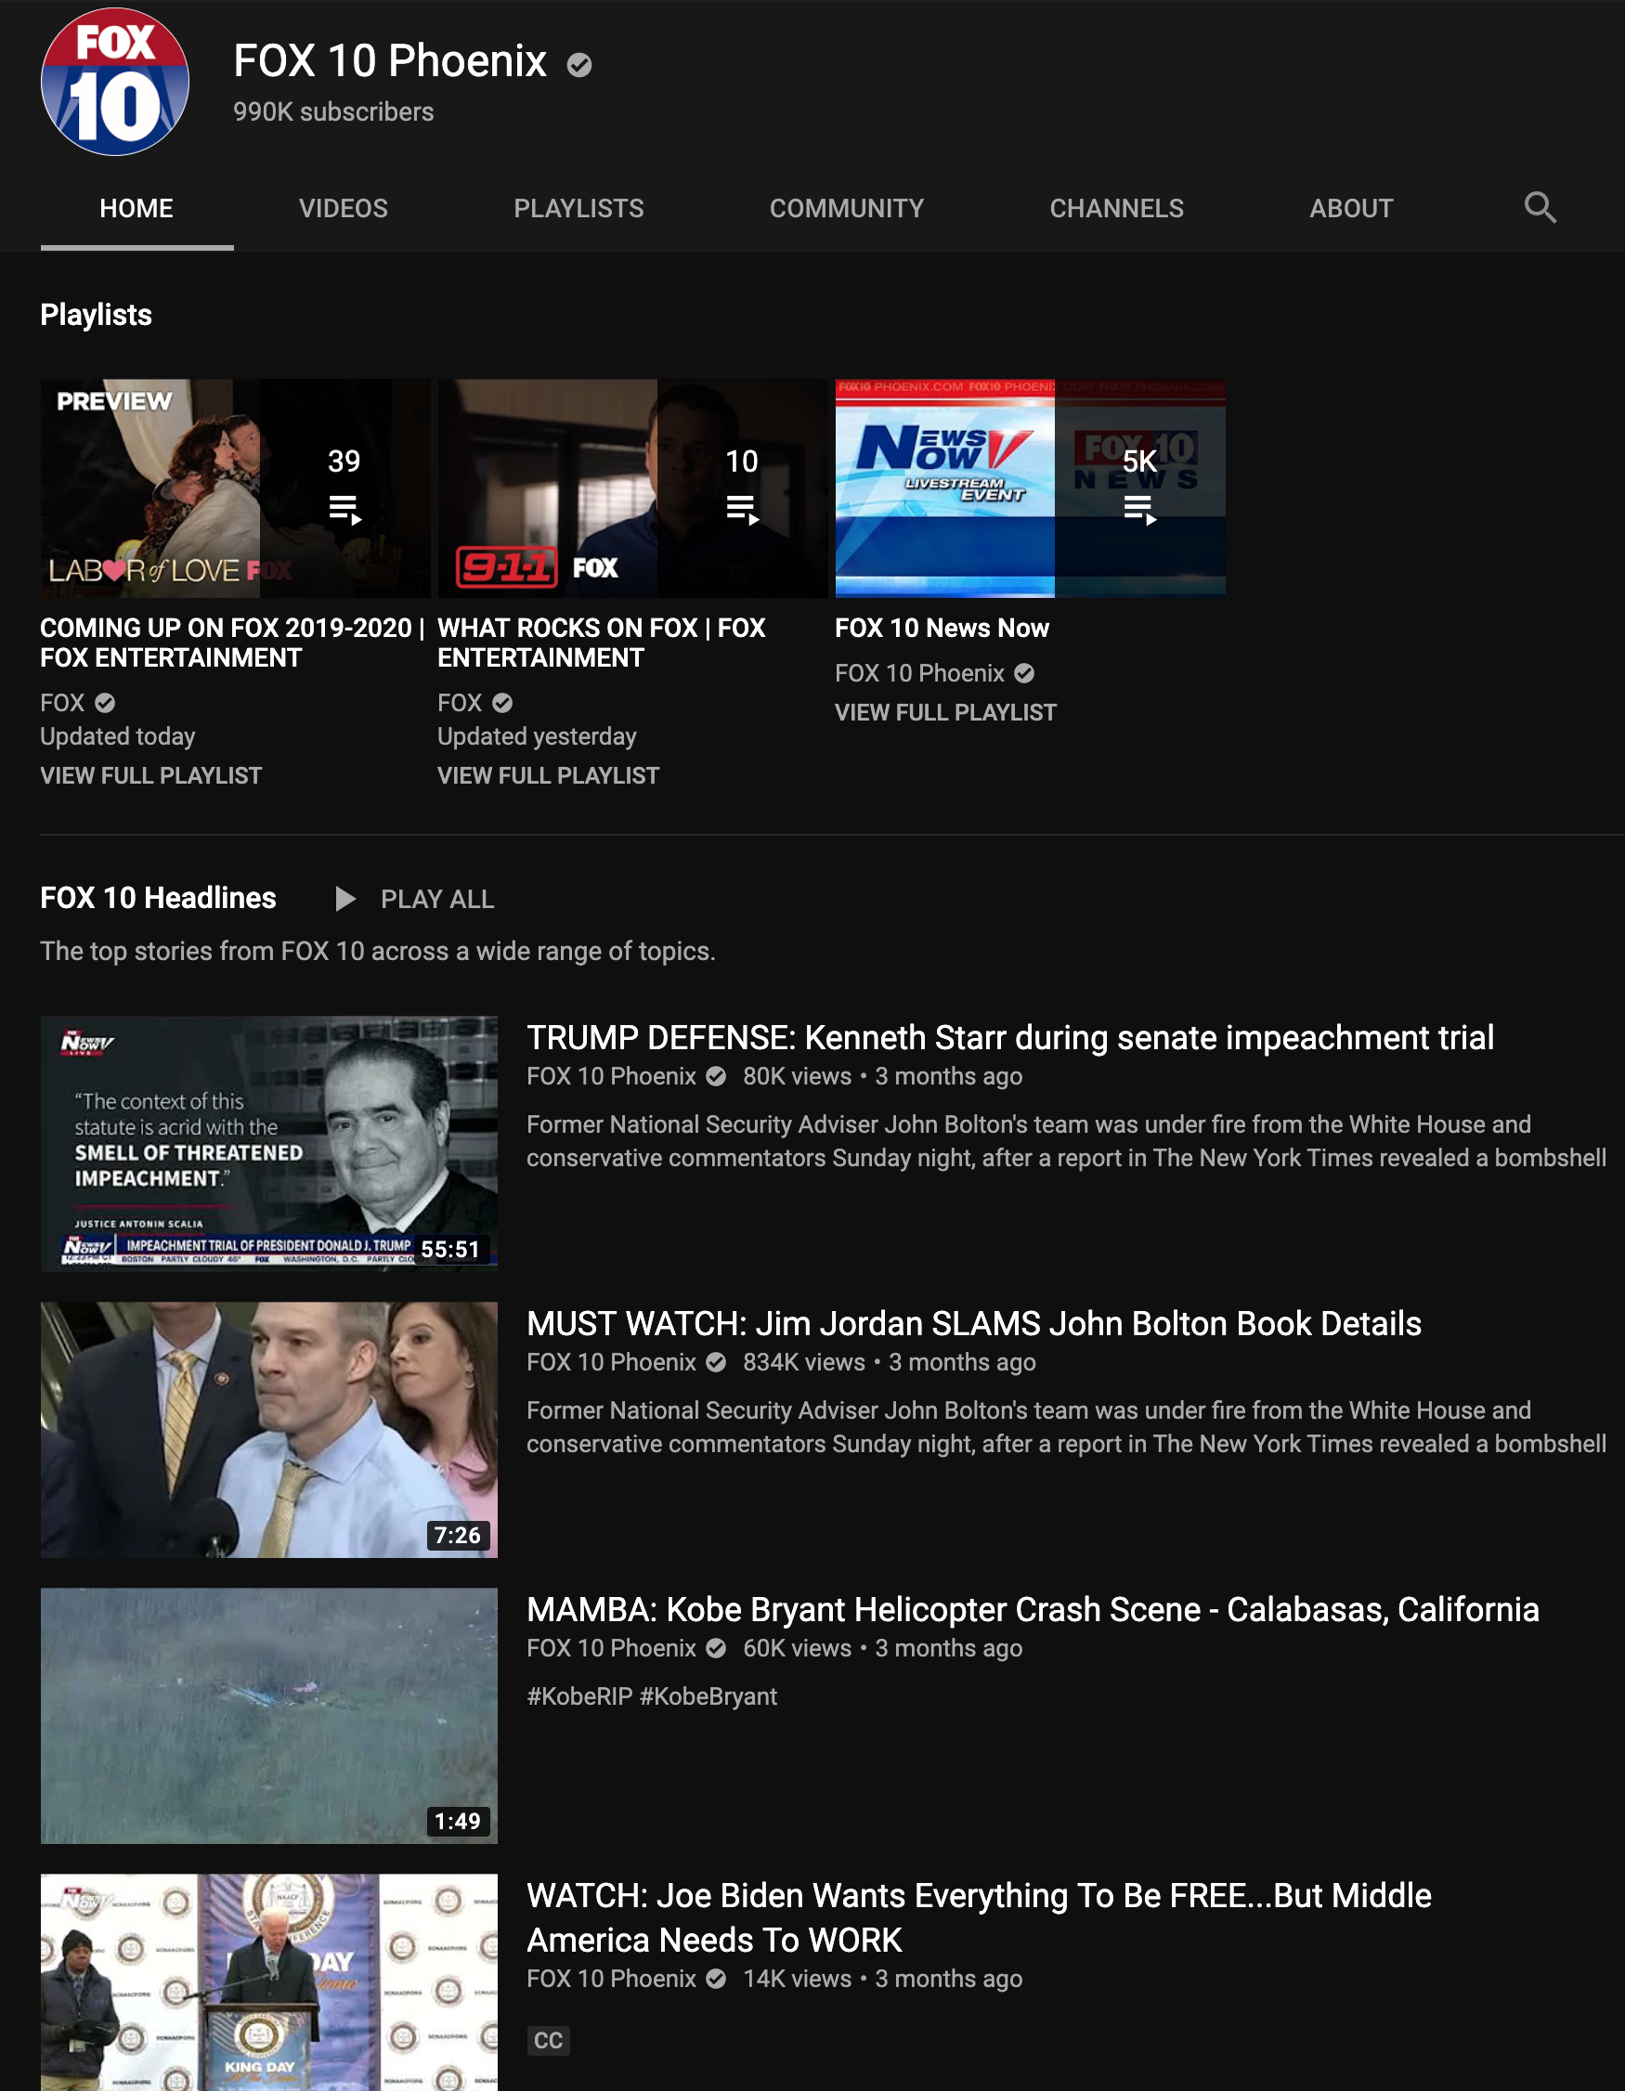
Task: Go to the Playlists tab
Action: 579,209
